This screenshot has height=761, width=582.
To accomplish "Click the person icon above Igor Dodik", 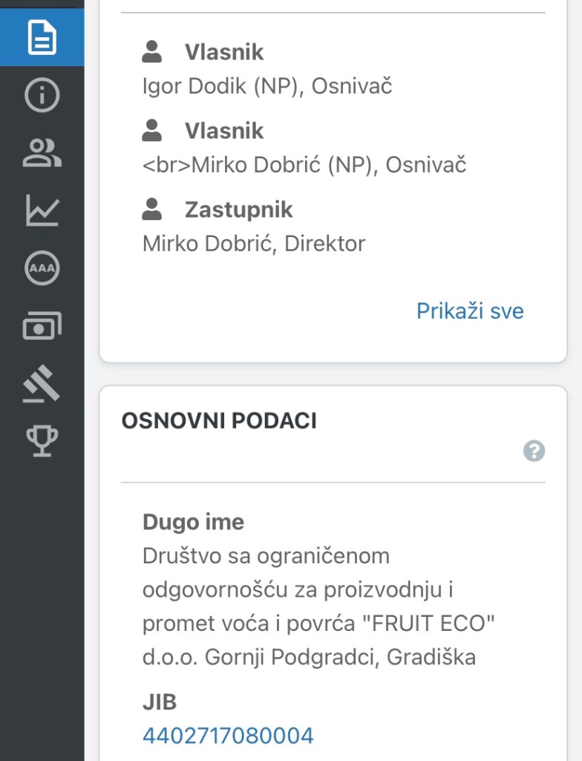I will [x=152, y=51].
